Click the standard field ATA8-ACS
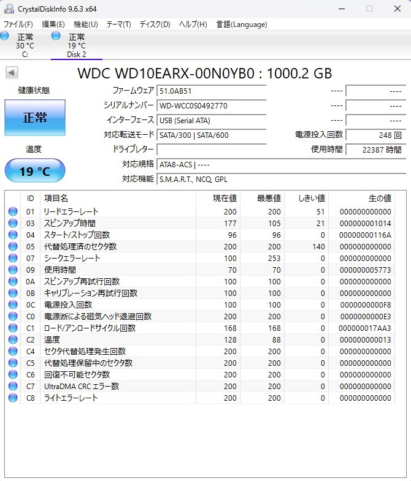This screenshot has height=481, width=411. [282, 165]
